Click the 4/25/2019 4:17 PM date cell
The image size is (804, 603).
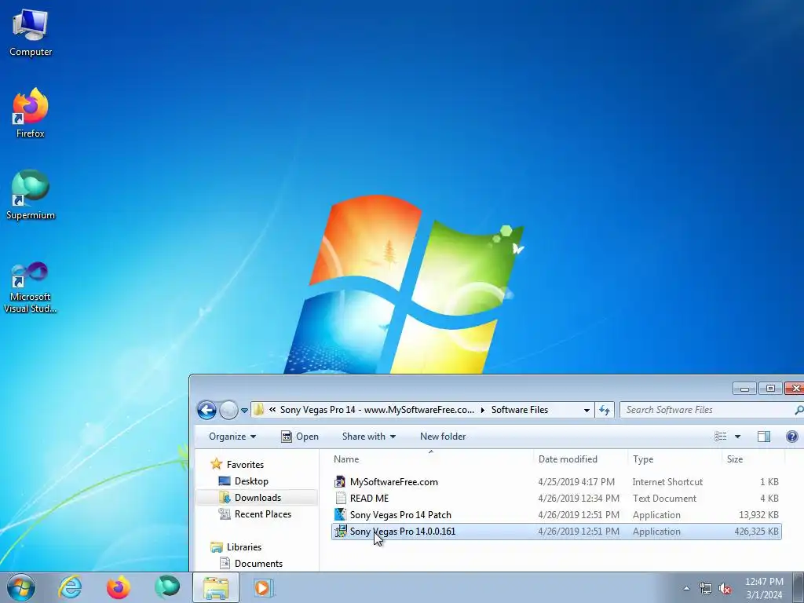tap(576, 482)
